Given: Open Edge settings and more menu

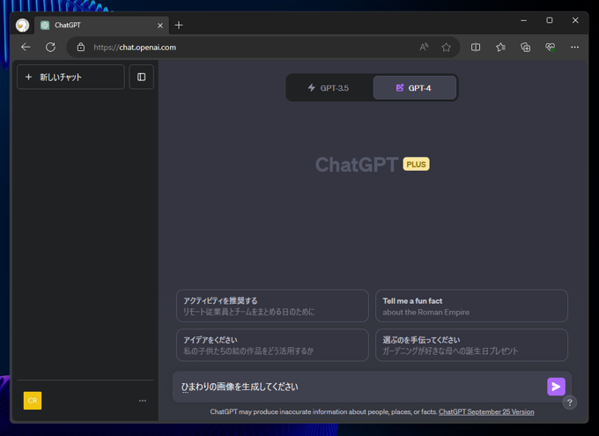Looking at the screenshot, I should pyautogui.click(x=574, y=47).
